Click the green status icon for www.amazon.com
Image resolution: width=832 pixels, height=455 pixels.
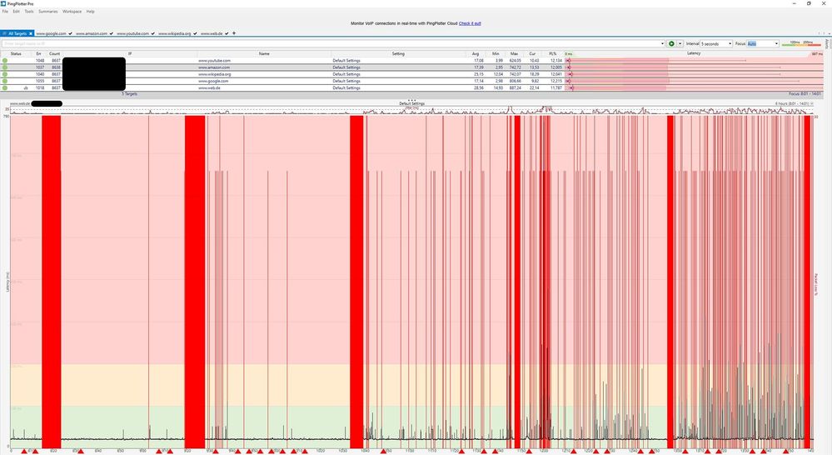tap(5, 67)
